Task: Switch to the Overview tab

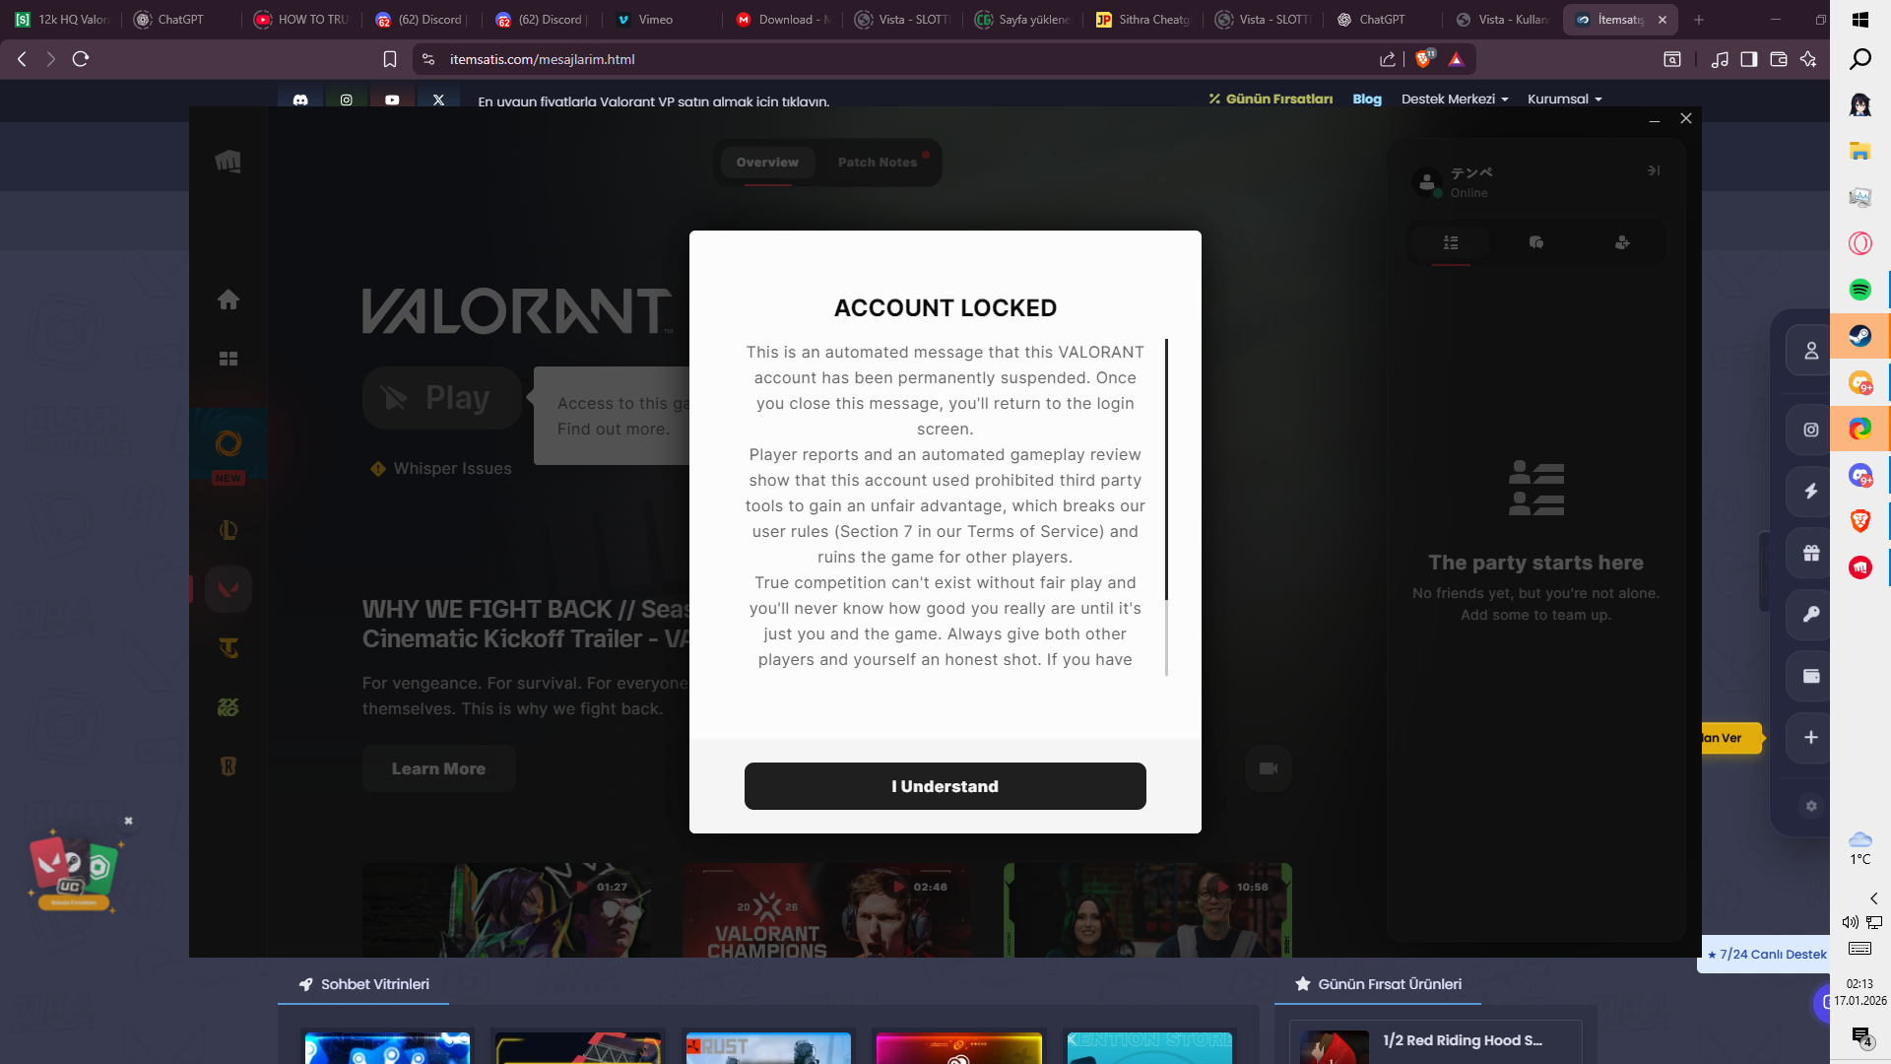Action: tap(767, 163)
